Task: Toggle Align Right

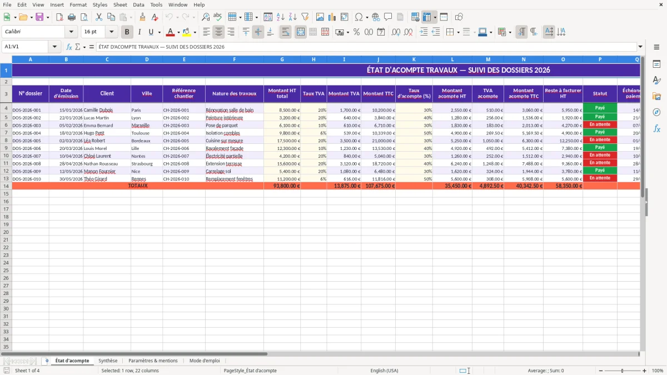Action: [x=231, y=32]
